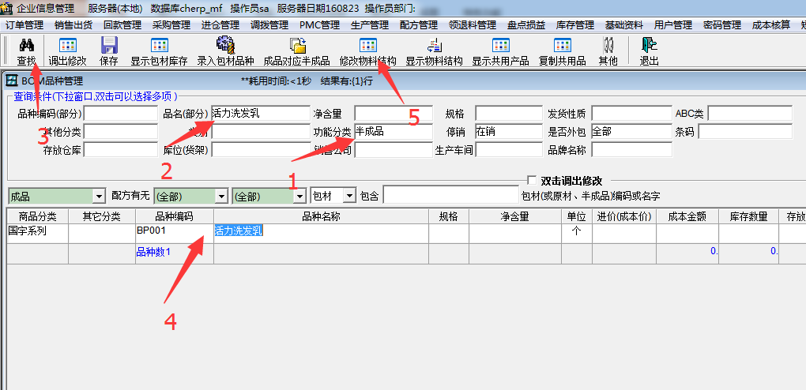Screen dimensions: 806x390
Task: Open the 配方有无 (全部) dropdown
Action: point(221,196)
